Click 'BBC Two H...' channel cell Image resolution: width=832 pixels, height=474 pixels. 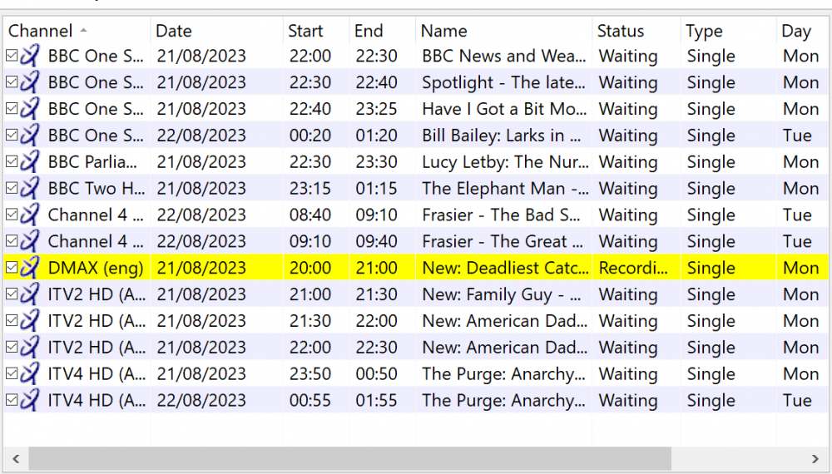tap(96, 188)
